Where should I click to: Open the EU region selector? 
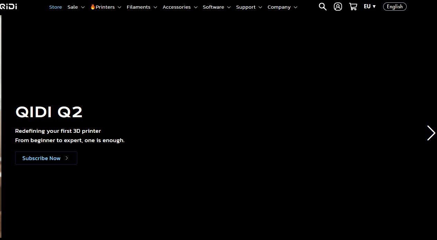click(370, 7)
